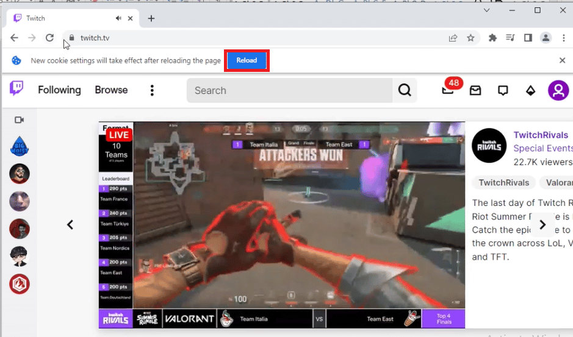
Task: Select the Twitch browser tab
Action: (x=73, y=18)
